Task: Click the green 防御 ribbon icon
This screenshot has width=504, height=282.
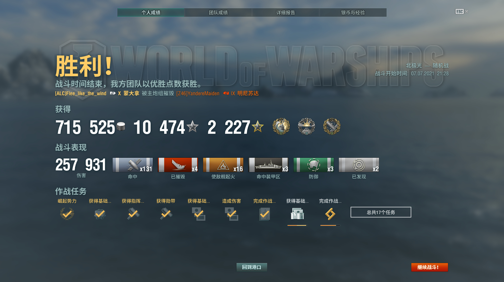Action: click(314, 165)
